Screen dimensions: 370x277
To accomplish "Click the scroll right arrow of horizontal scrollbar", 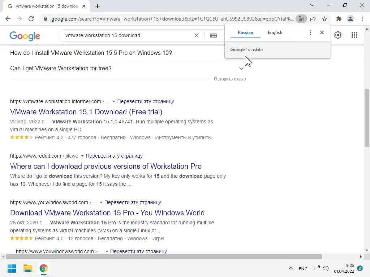I will 361,256.
